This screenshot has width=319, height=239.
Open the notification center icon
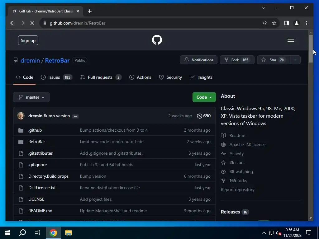(309, 233)
